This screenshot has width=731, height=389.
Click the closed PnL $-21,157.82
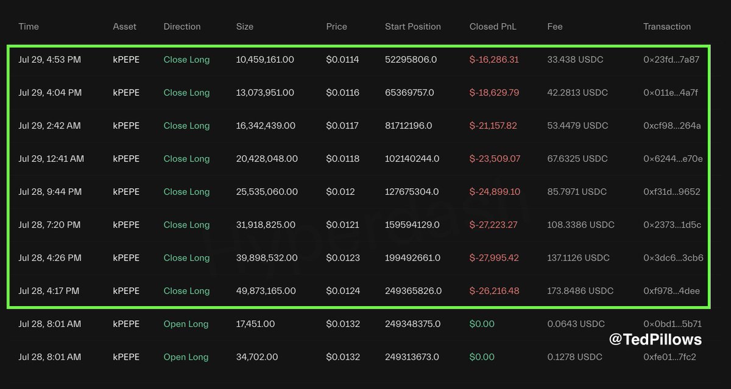point(493,125)
